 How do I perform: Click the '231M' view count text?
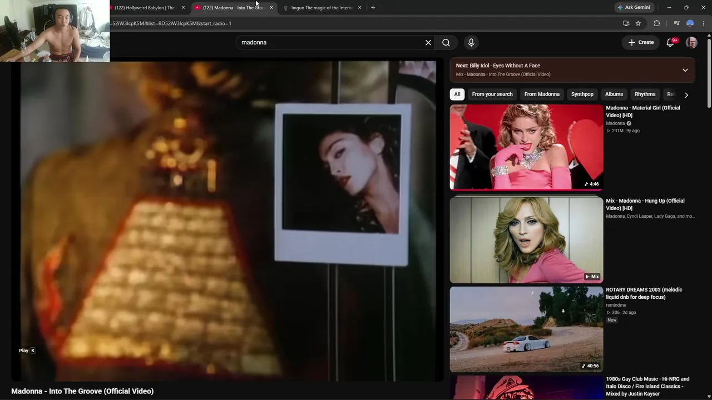tap(617, 131)
